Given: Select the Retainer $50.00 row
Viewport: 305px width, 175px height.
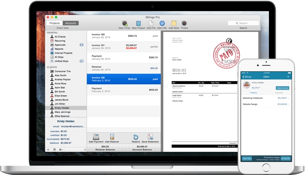Looking at the screenshot, I should pyautogui.click(x=124, y=68).
